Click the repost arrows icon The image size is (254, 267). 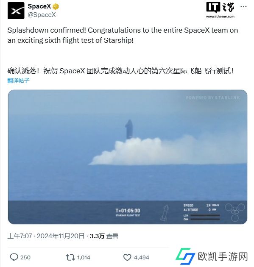70,257
